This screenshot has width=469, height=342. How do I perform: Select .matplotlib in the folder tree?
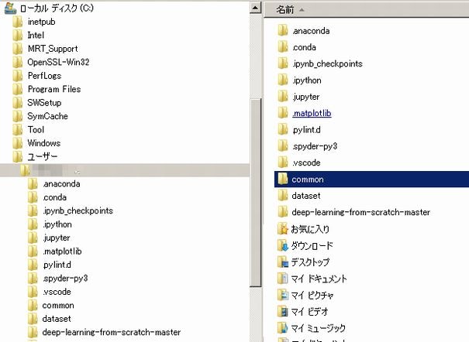click(62, 251)
